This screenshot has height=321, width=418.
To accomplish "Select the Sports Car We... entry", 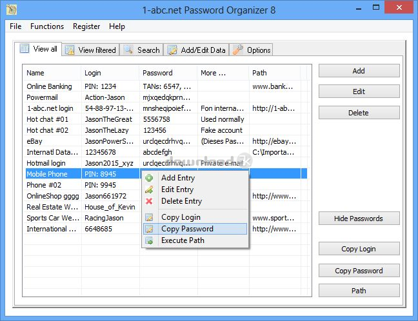I will click(x=166, y=218).
